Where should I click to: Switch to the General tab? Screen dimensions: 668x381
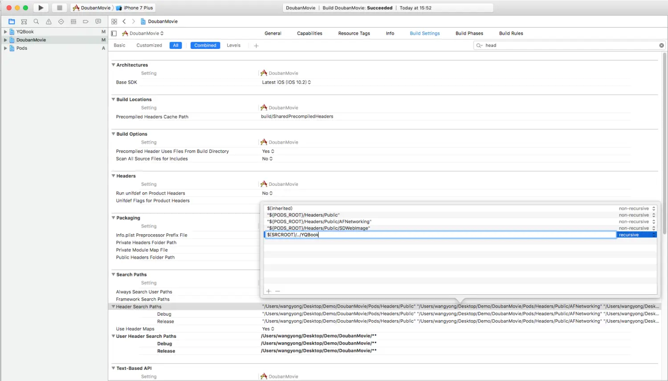pos(273,33)
